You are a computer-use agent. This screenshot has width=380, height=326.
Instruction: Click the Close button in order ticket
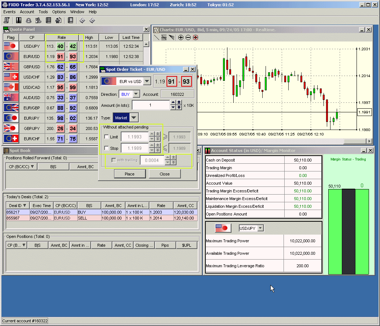tap(164, 174)
